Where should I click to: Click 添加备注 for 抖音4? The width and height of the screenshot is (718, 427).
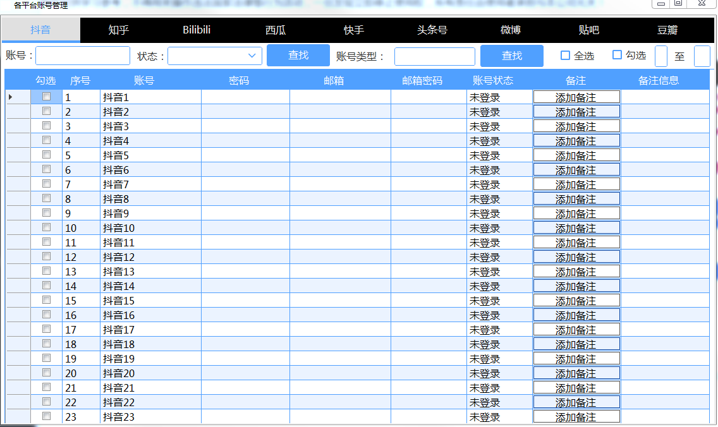pyautogui.click(x=576, y=140)
